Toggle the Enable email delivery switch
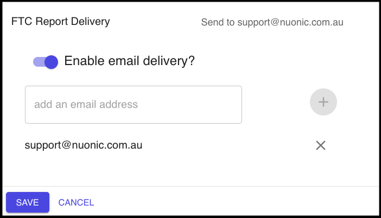The height and width of the screenshot is (218, 381). (46, 62)
